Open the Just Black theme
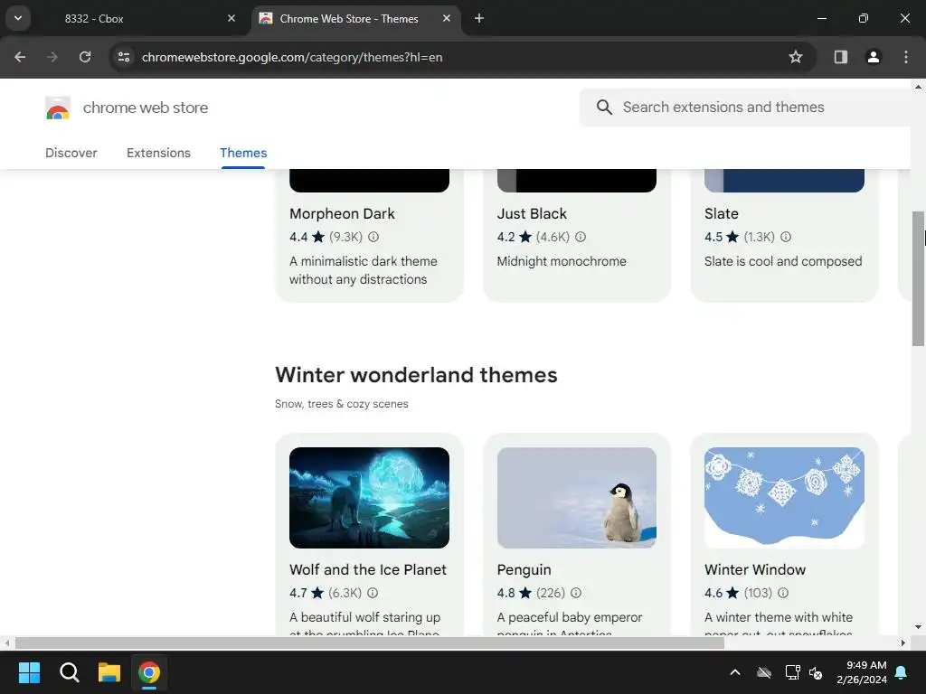The width and height of the screenshot is (926, 694). 532,213
